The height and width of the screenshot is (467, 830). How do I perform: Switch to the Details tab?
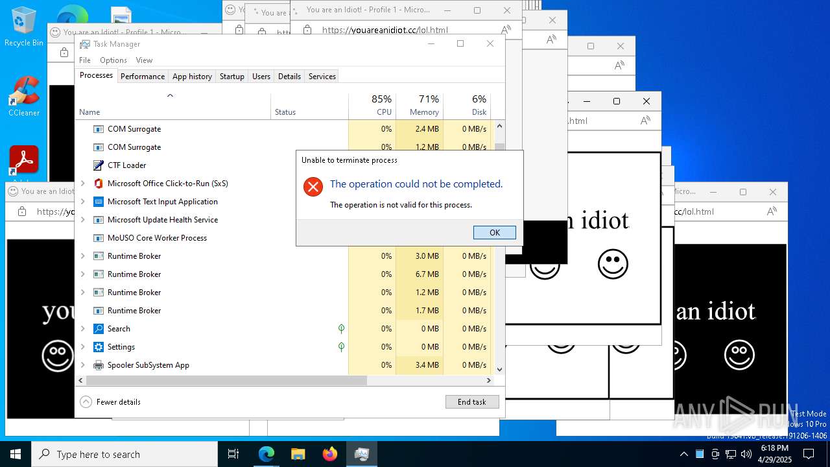pyautogui.click(x=289, y=76)
